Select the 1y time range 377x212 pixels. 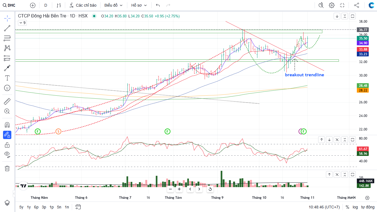coord(29,207)
